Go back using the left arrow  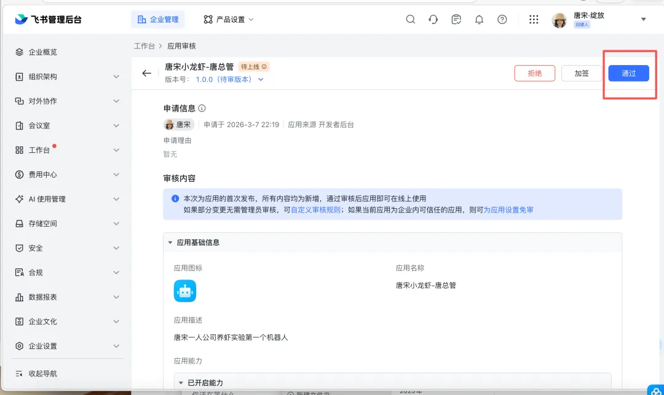pos(146,73)
